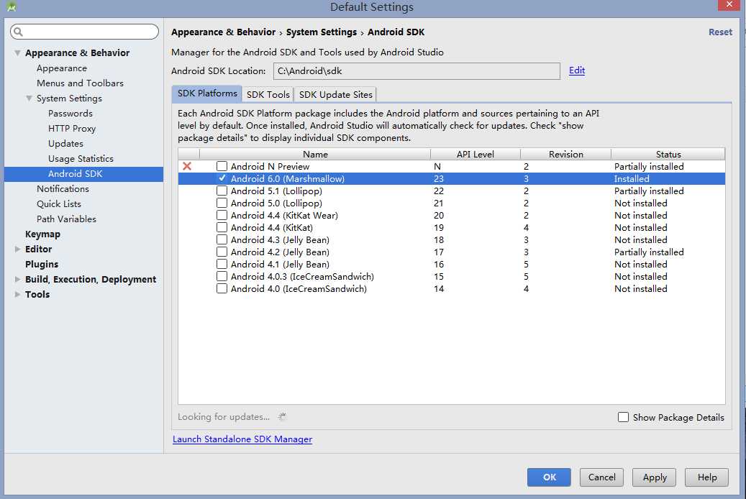Select Appearance in settings tree
This screenshot has width=746, height=499.
pyautogui.click(x=61, y=68)
